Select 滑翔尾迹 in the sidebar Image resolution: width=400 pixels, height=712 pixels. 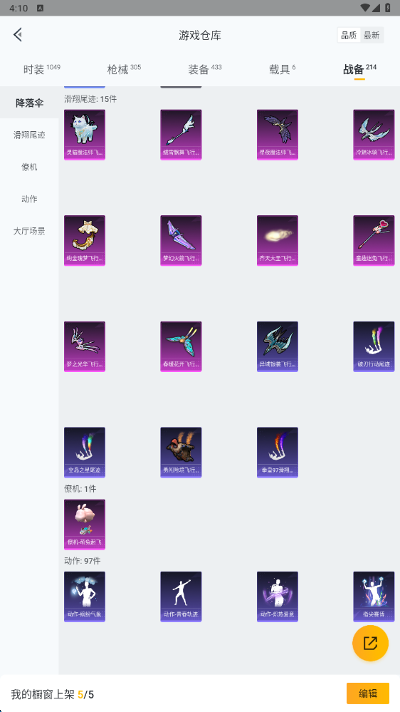29,135
